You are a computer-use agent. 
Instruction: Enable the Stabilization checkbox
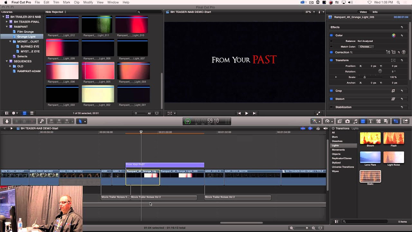331,107
